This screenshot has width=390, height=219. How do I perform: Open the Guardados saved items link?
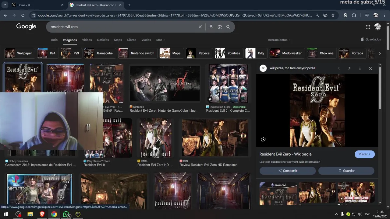371,40
